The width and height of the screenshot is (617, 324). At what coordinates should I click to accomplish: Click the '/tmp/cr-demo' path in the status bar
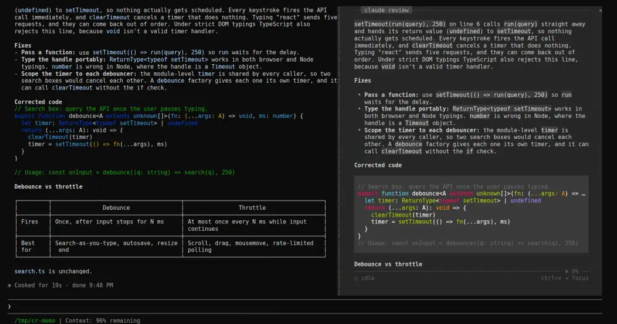pos(35,320)
